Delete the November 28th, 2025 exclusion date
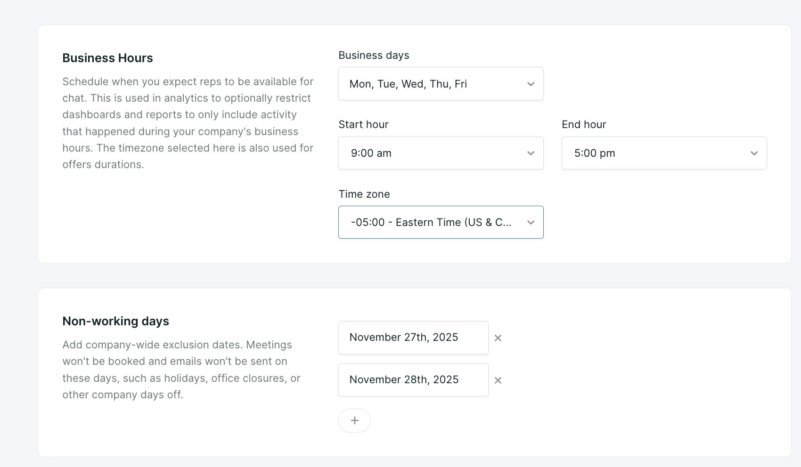Image resolution: width=801 pixels, height=467 pixels. tap(498, 380)
